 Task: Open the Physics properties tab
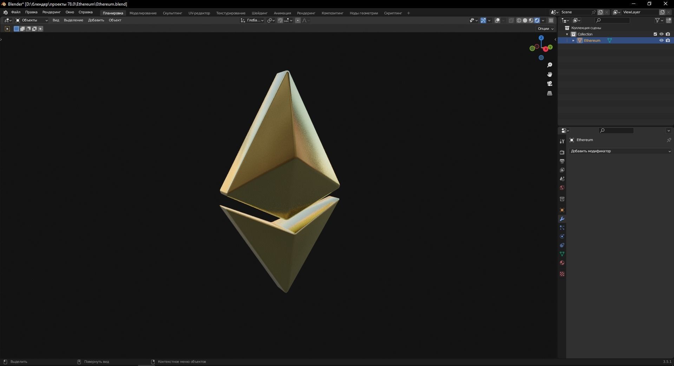point(562,237)
